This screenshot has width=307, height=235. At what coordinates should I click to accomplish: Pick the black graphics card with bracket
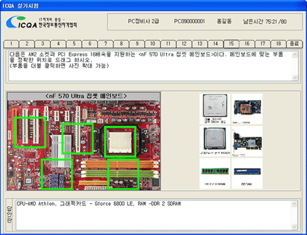(x=247, y=141)
